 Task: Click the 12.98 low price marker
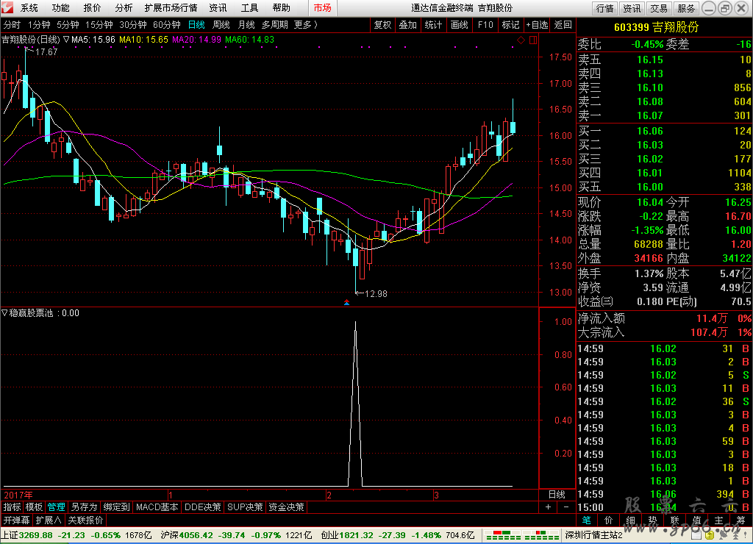click(375, 294)
